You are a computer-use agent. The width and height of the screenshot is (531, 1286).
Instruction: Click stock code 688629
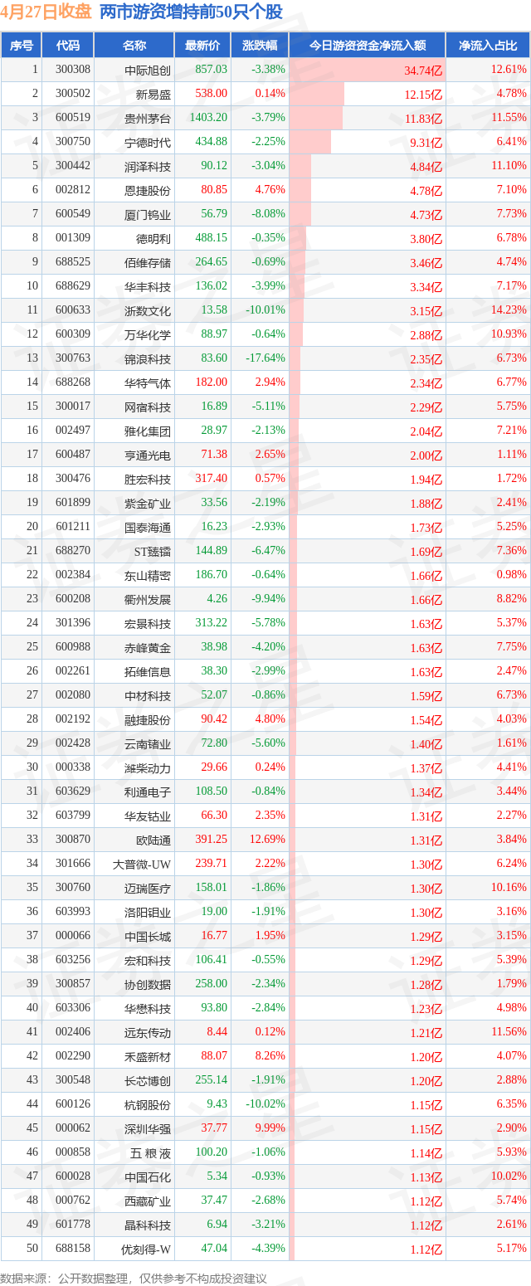pos(73,286)
